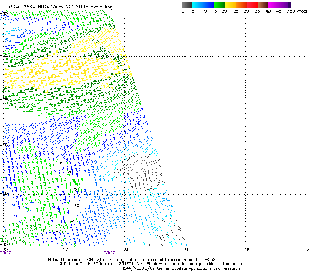Click the '-21' longitude axis label
This screenshot has height=271, width=309.
coord(185,250)
